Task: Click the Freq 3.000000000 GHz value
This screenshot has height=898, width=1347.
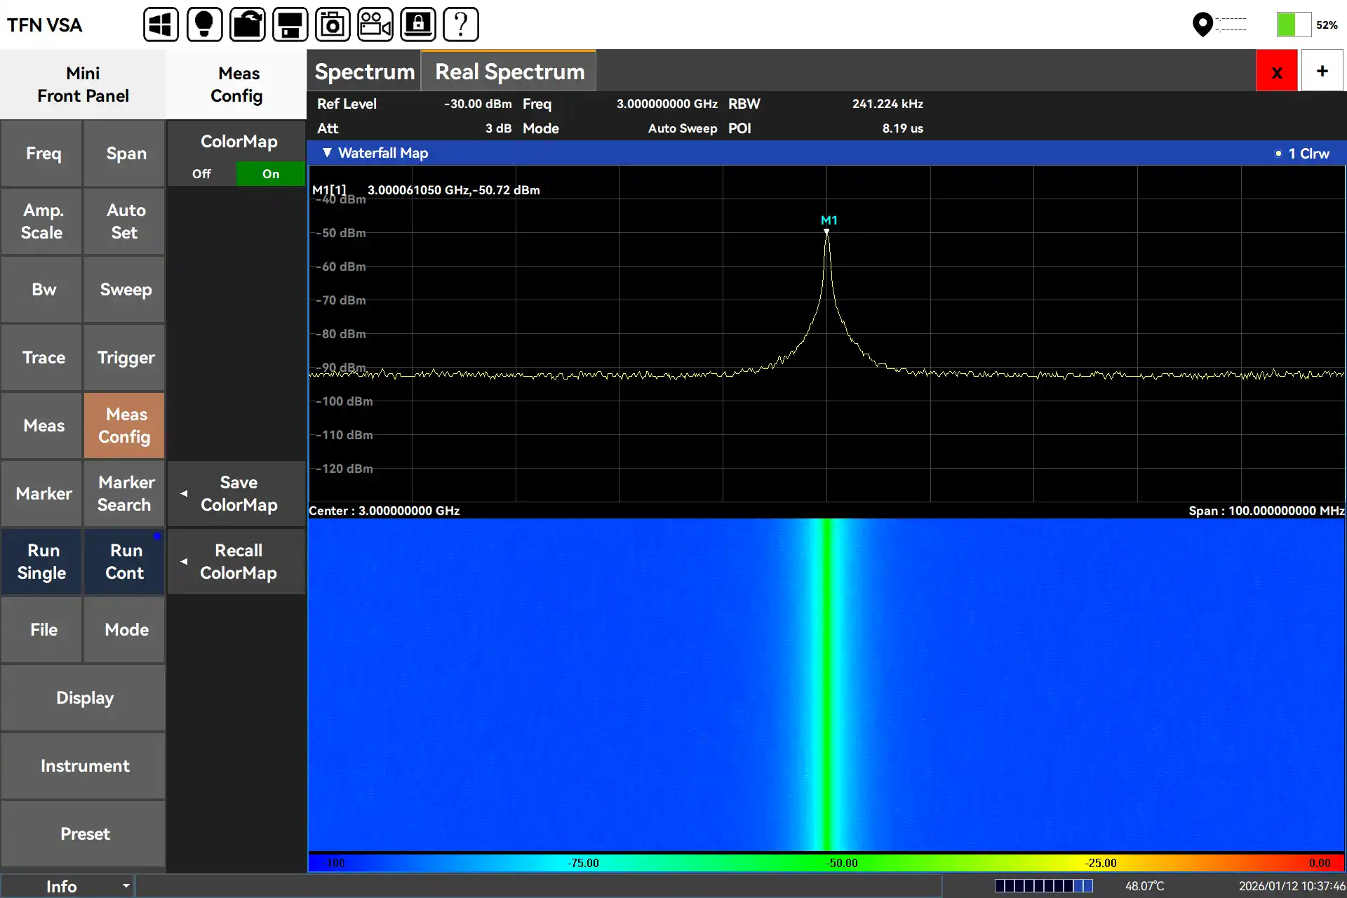Action: (667, 104)
